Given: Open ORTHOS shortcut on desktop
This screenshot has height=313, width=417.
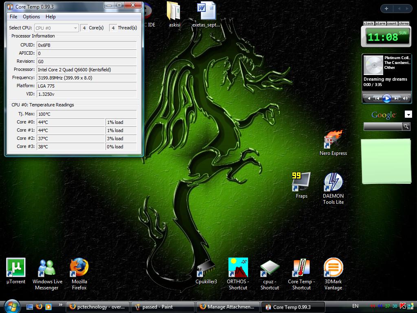Looking at the screenshot, I should tap(238, 268).
